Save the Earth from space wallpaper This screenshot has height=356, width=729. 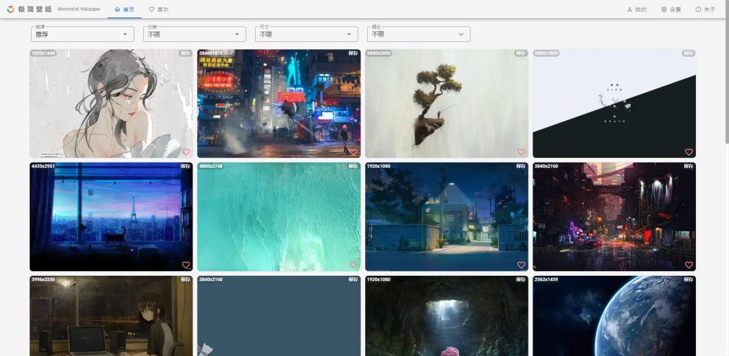point(688,279)
